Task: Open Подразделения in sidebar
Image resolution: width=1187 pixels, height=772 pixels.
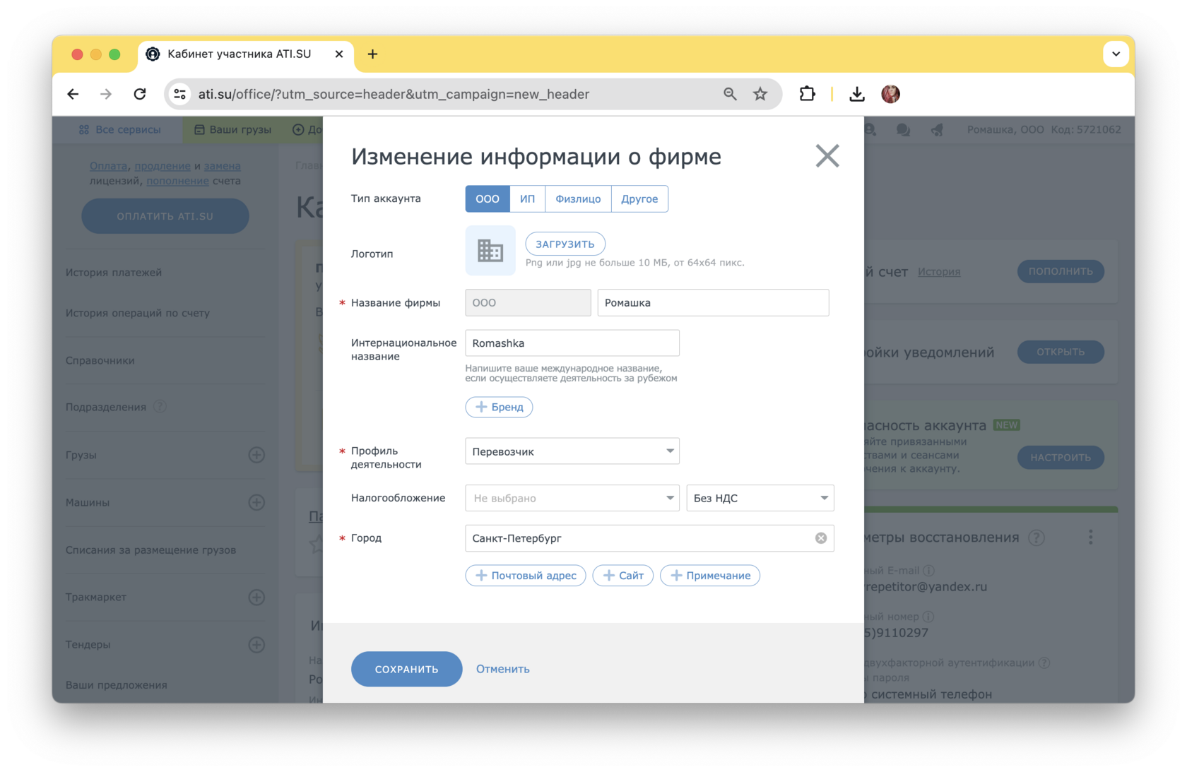Action: pos(106,407)
